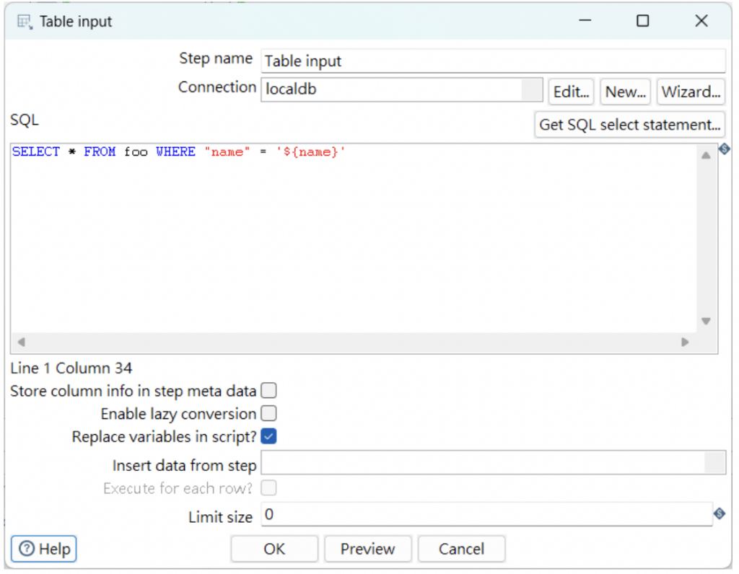The height and width of the screenshot is (574, 739).
Task: Launch the connection Wizard
Action: coord(690,92)
